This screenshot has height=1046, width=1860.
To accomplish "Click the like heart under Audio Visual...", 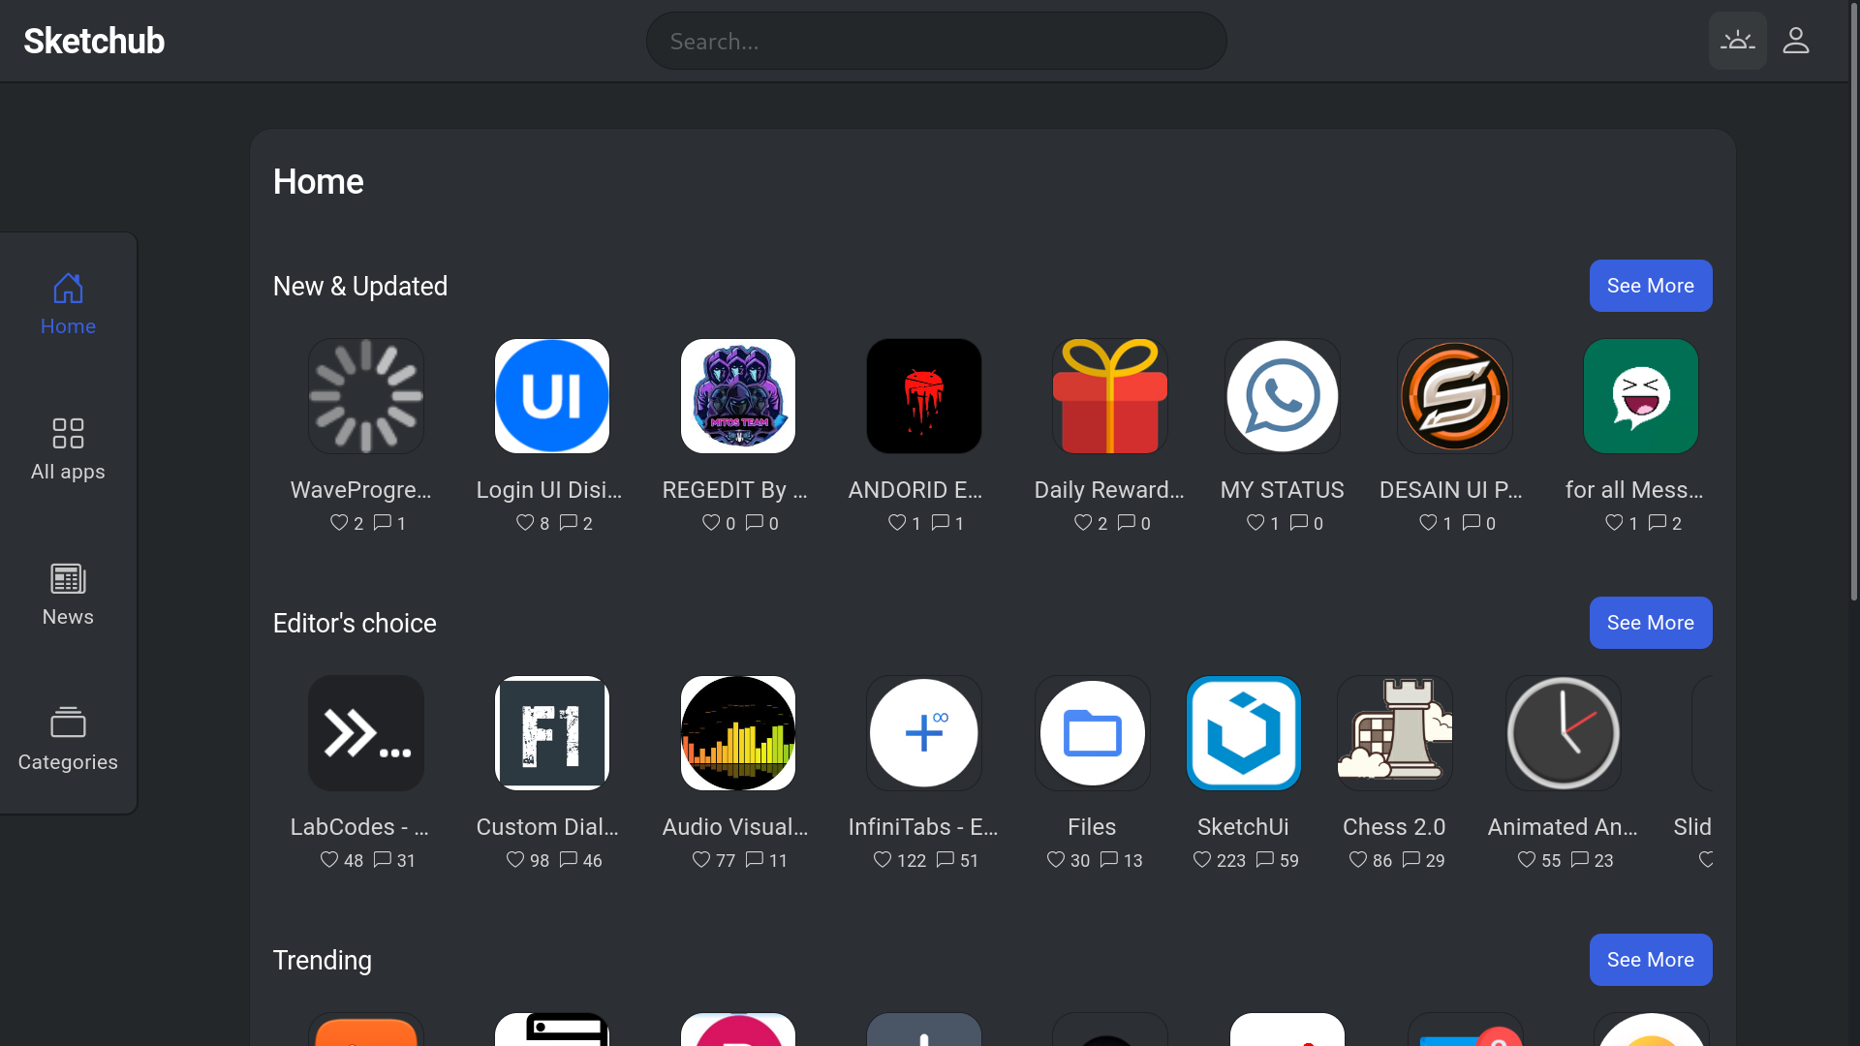I will click(701, 859).
